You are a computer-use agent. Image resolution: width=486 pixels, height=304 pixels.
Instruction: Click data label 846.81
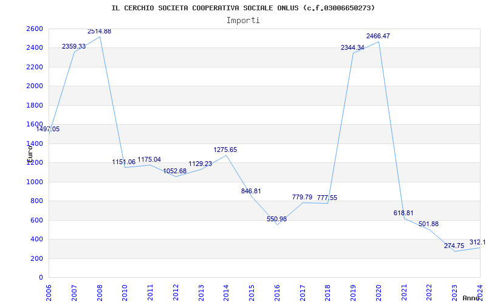pyautogui.click(x=251, y=191)
